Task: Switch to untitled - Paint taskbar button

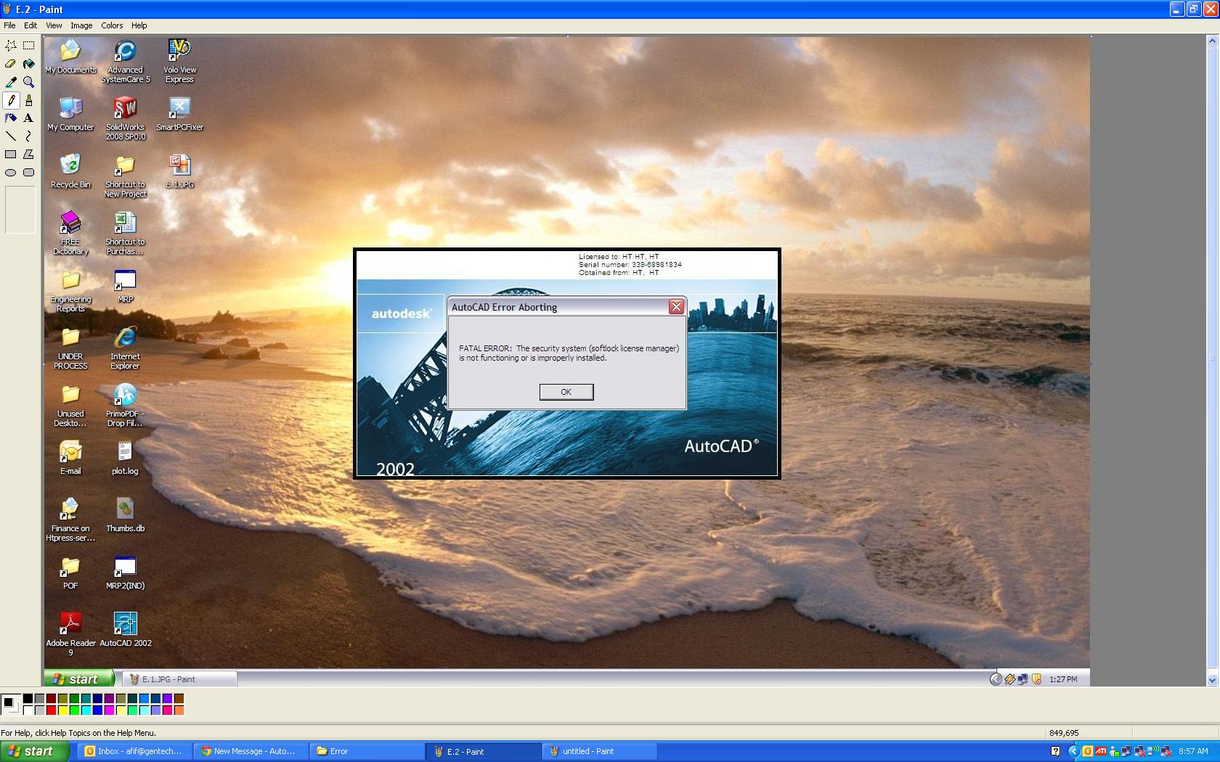Action: [x=599, y=752]
